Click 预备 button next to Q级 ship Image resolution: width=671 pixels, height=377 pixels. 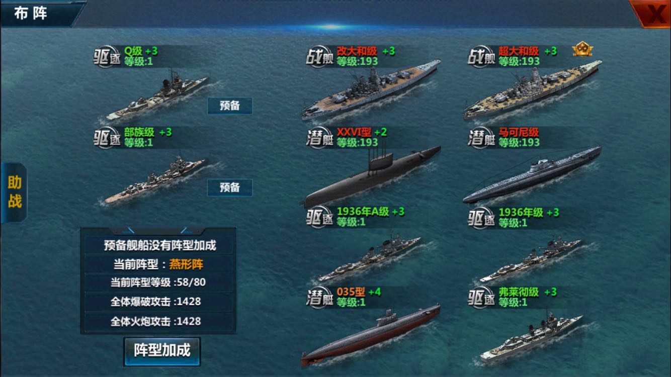click(x=230, y=106)
